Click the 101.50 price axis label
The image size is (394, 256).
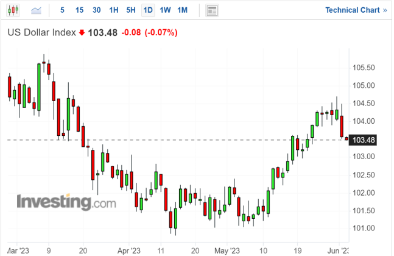(x=364, y=210)
